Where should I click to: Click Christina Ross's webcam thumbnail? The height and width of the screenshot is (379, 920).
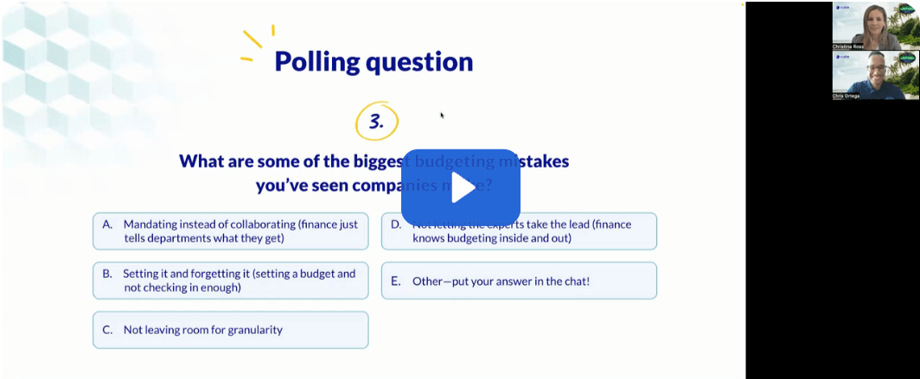click(x=875, y=24)
